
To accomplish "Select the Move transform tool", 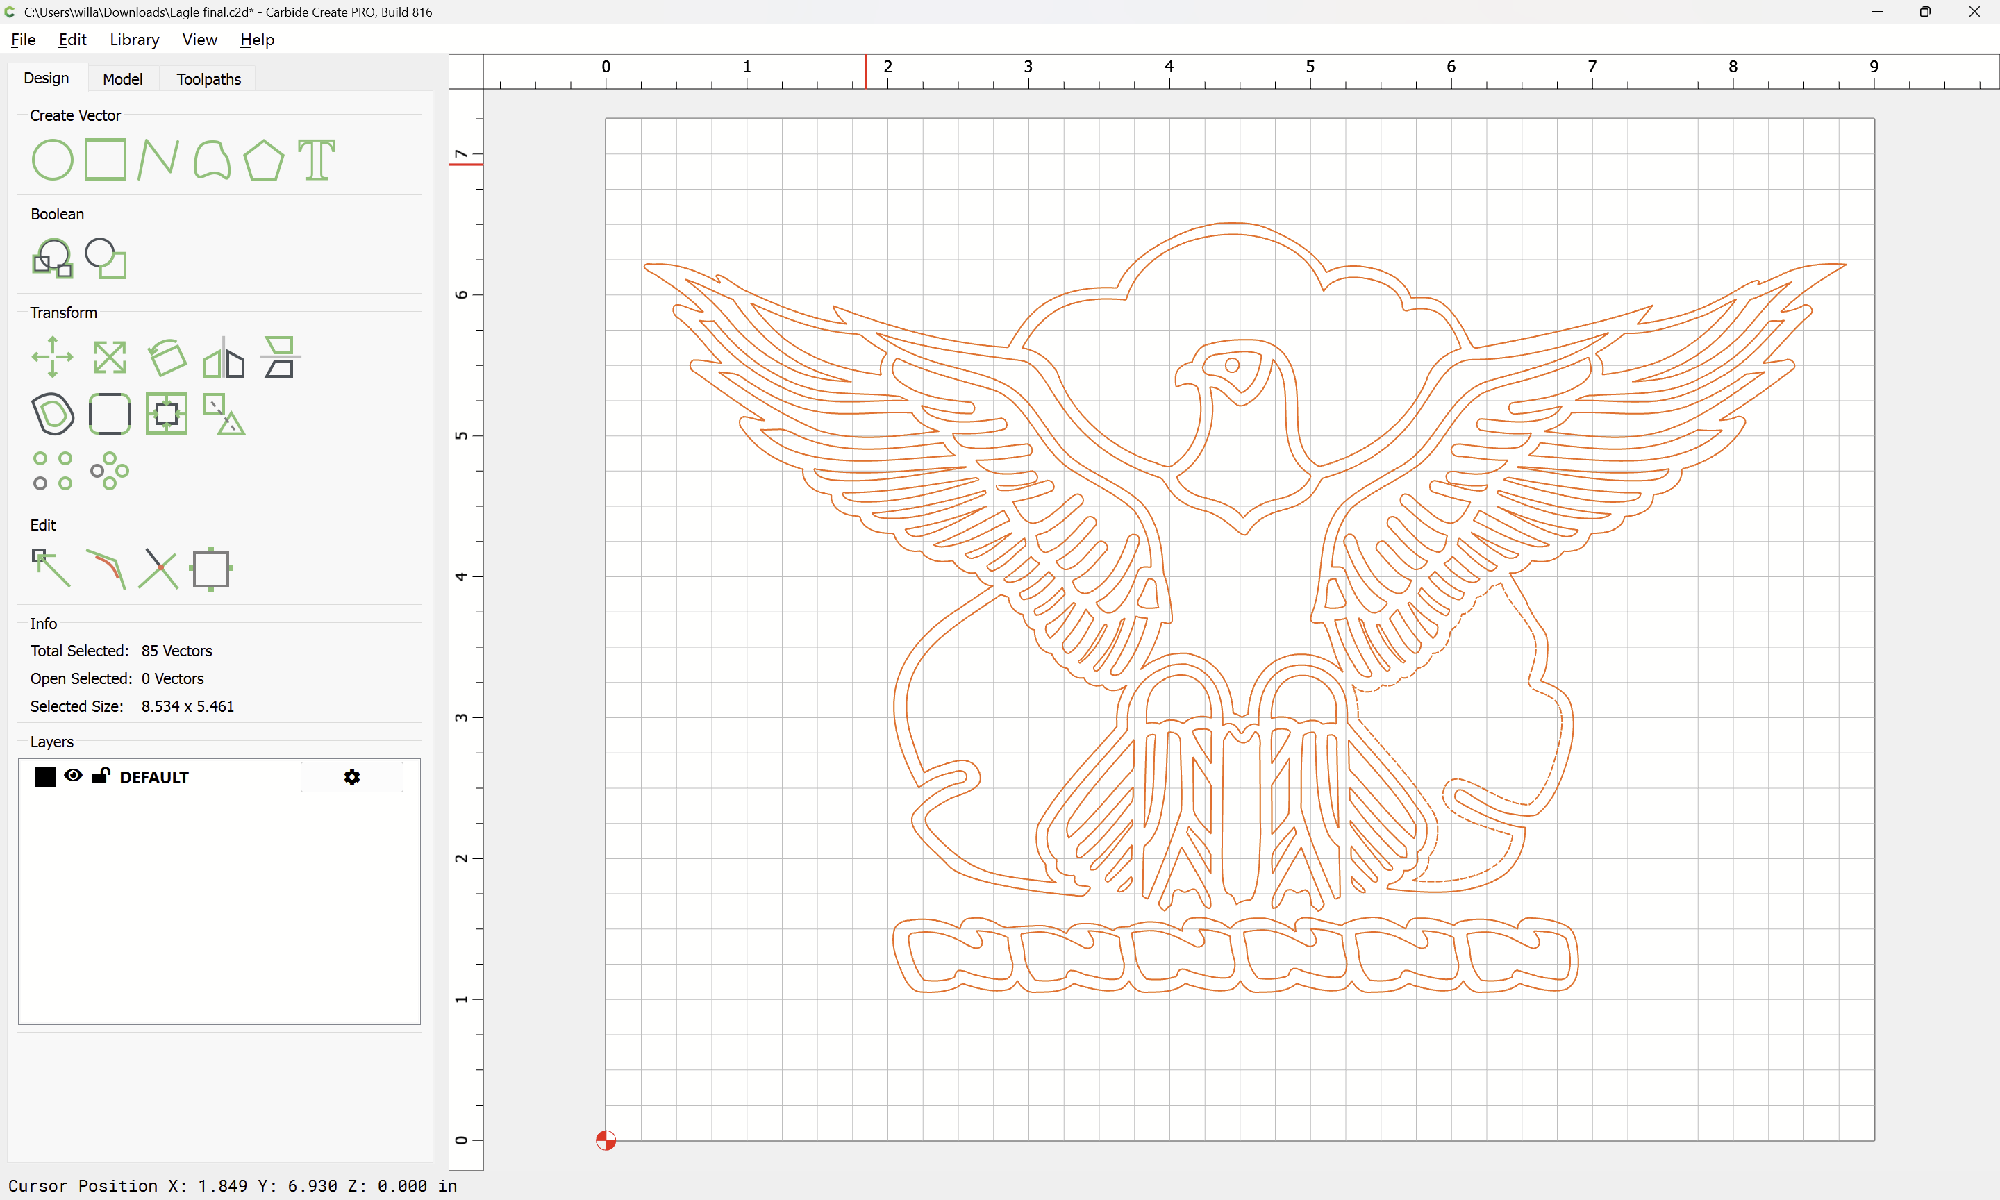I will pyautogui.click(x=53, y=357).
